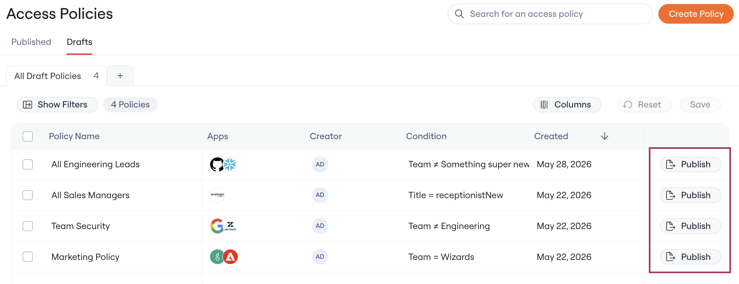Viewport: 739px width, 284px height.
Task: Click the Snowflake app icon for All Engineering Leads
Action: (230, 164)
